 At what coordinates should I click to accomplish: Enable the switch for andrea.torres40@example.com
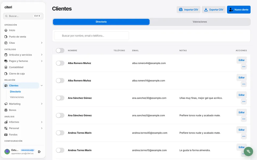[60, 133]
